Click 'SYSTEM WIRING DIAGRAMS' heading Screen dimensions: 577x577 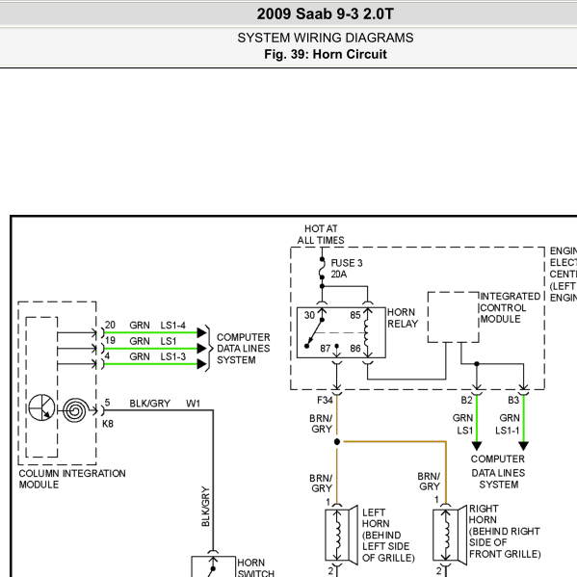[x=325, y=38]
